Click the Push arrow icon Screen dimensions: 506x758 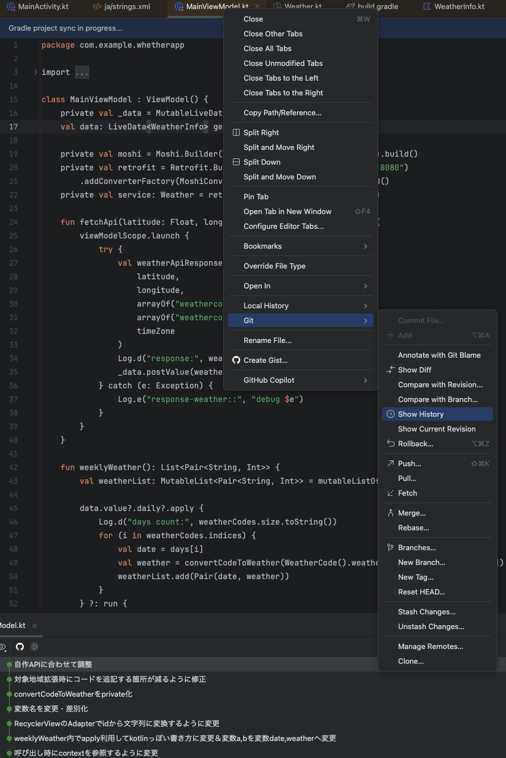[x=391, y=463]
